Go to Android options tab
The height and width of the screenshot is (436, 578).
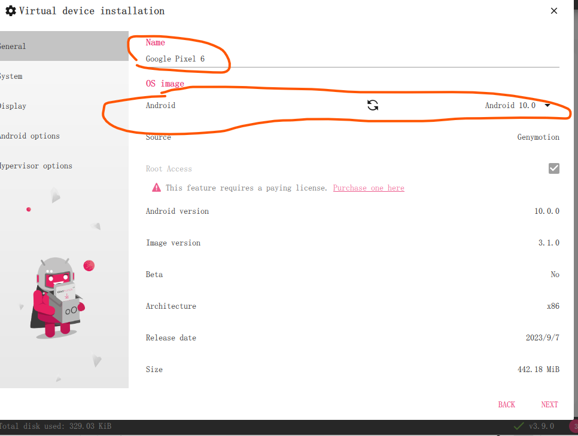(64, 136)
